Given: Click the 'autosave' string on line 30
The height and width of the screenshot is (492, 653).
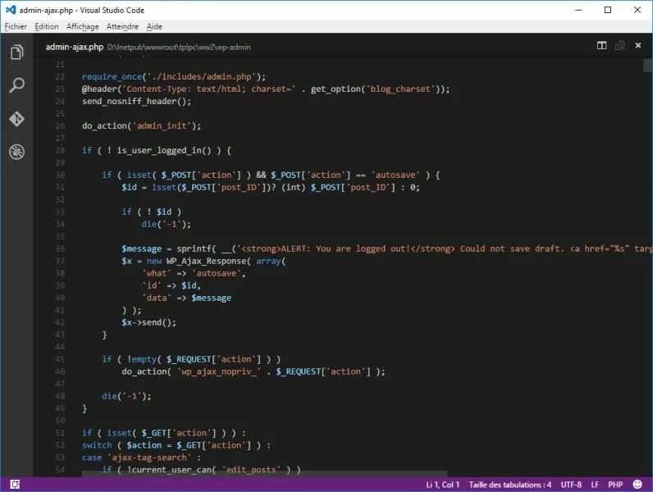Looking at the screenshot, I should point(395,175).
